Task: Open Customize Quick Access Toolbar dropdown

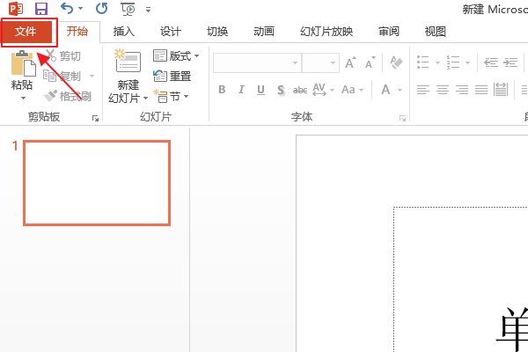Action: pyautogui.click(x=148, y=10)
